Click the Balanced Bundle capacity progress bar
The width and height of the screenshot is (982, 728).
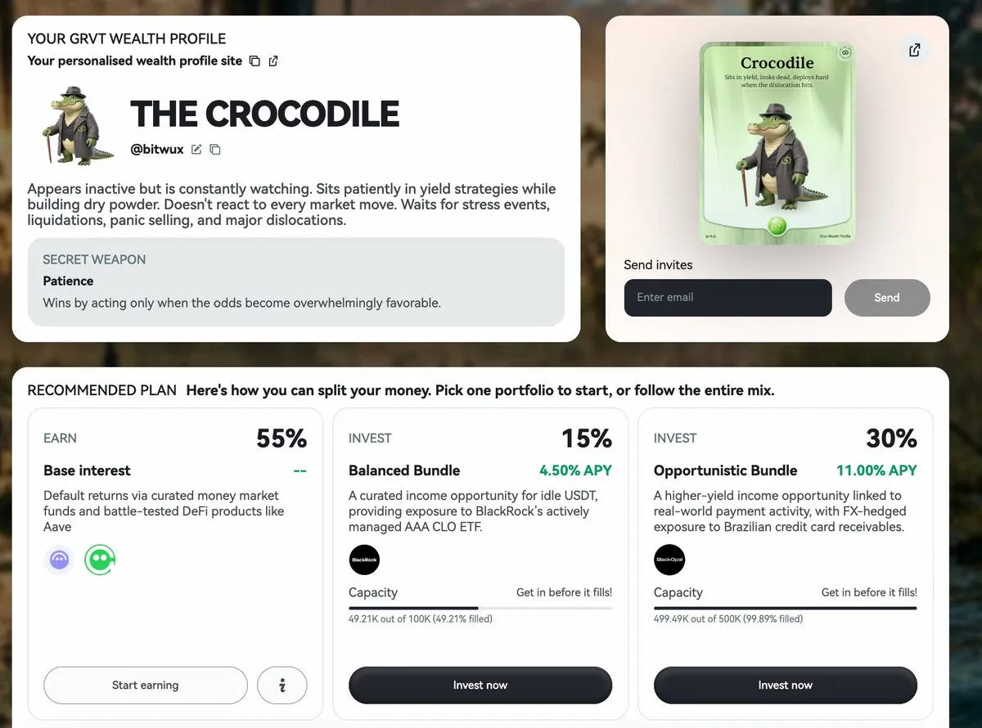(x=480, y=608)
